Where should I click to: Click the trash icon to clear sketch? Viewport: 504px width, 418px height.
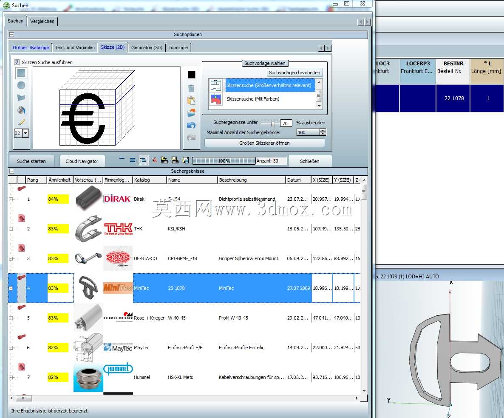coord(191,88)
